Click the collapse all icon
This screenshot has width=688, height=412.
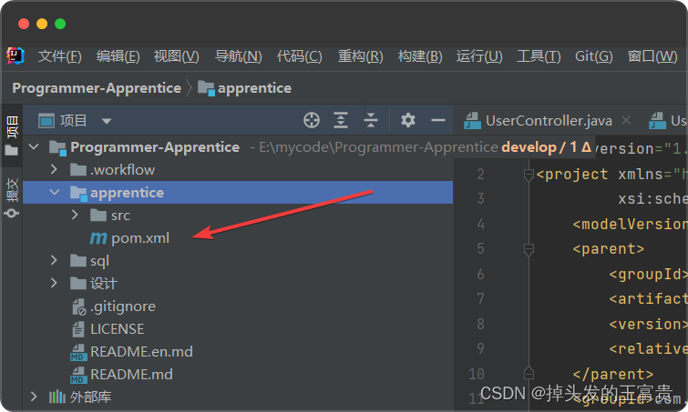[371, 120]
